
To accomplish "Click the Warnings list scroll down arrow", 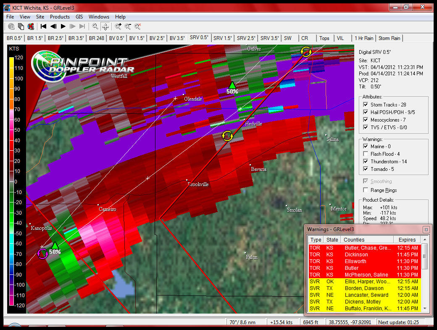I will coord(425,309).
